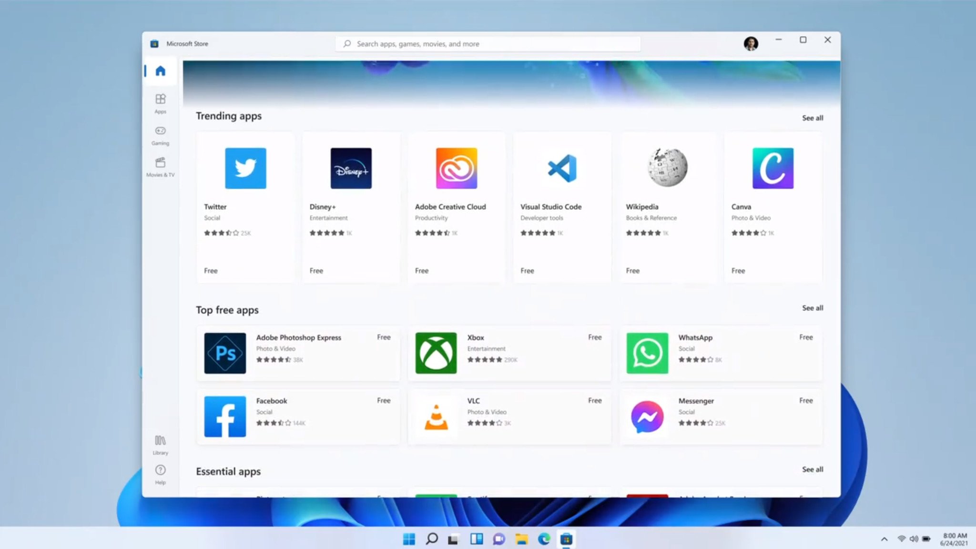Open the Xbox app icon
Image resolution: width=976 pixels, height=549 pixels.
(436, 353)
